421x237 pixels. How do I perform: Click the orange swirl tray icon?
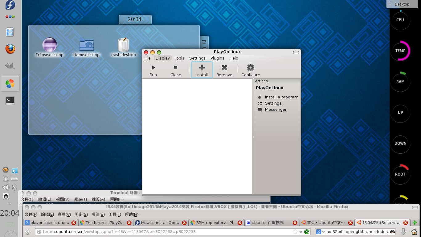[6, 170]
